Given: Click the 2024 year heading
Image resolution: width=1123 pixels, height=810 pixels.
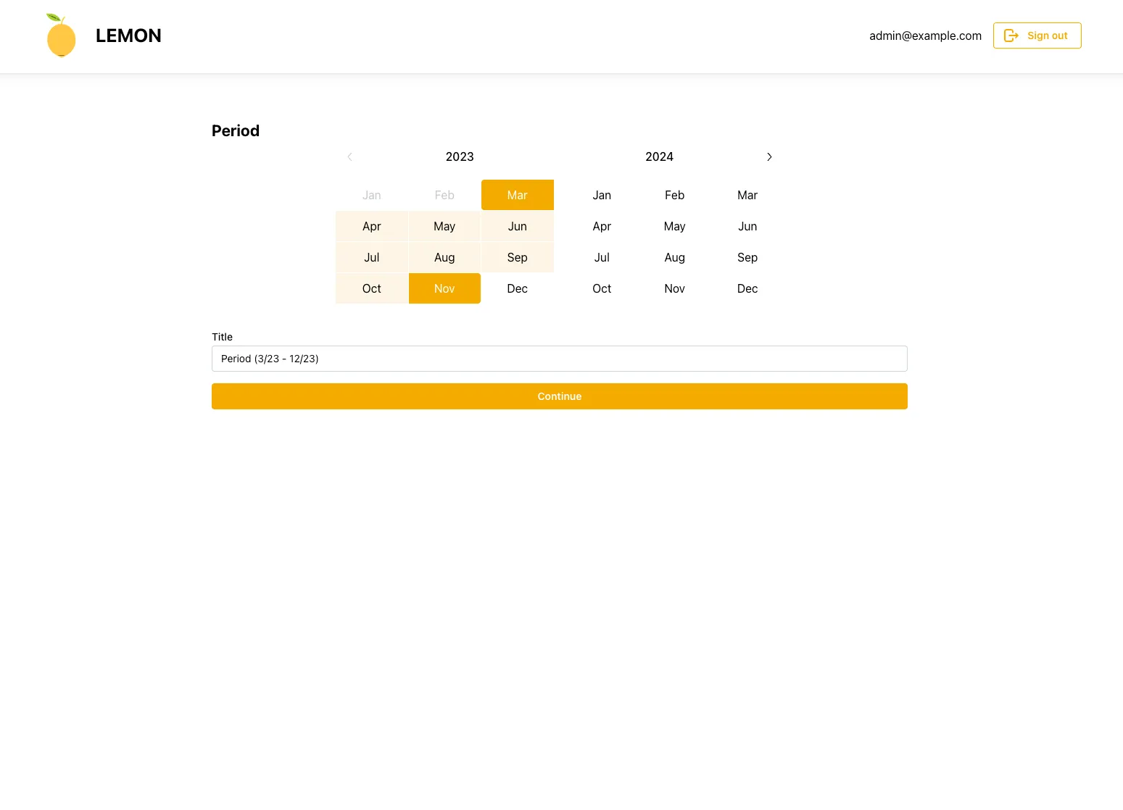Looking at the screenshot, I should coord(659,156).
